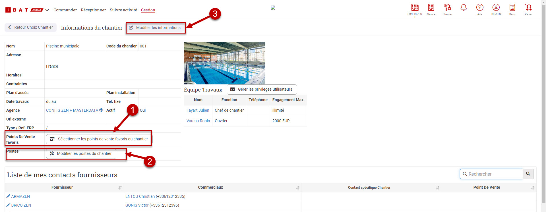Sort the Fournisseur column
546x212 pixels.
(120, 188)
